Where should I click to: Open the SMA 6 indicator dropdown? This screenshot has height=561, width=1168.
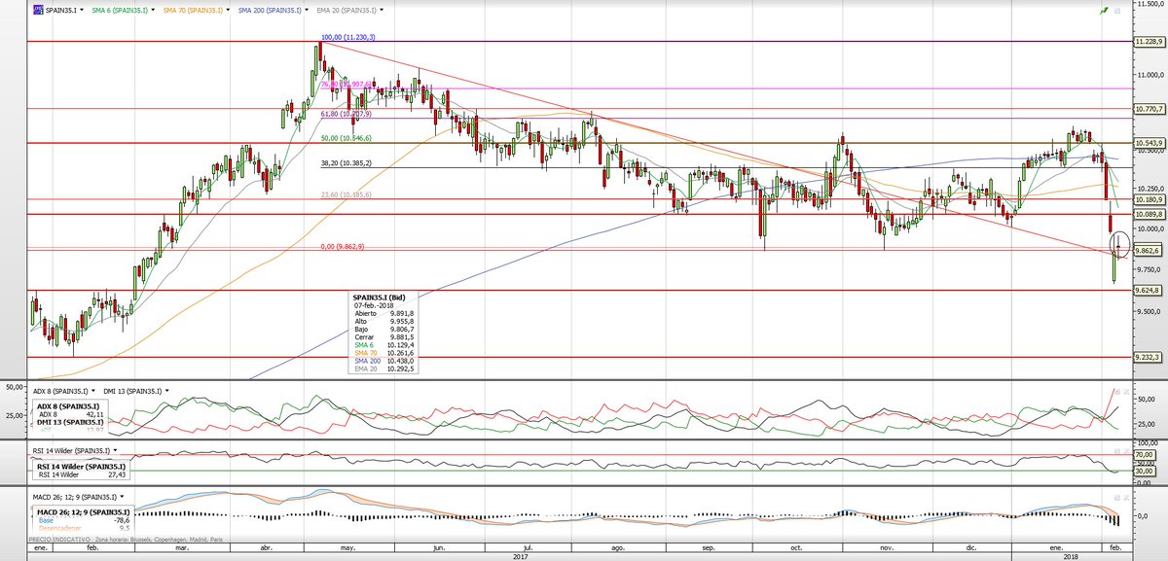pyautogui.click(x=152, y=8)
